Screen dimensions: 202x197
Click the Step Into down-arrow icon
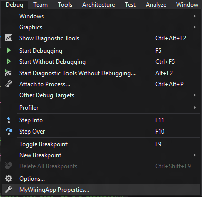9,120
